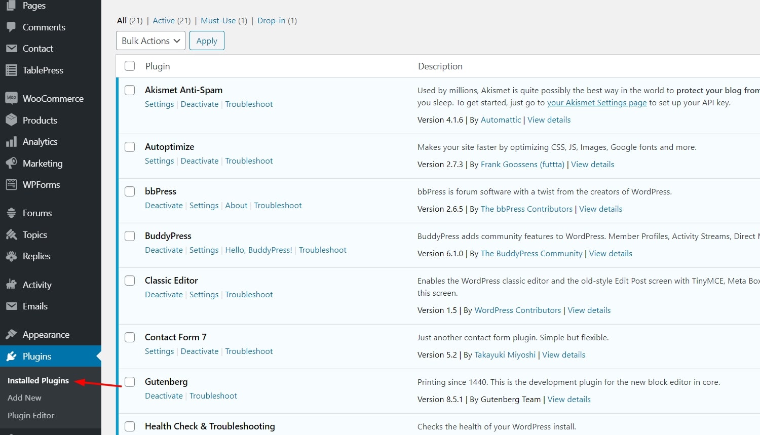The width and height of the screenshot is (760, 435).
Task: Troubleshoot the bbPress plugin
Action: (278, 206)
